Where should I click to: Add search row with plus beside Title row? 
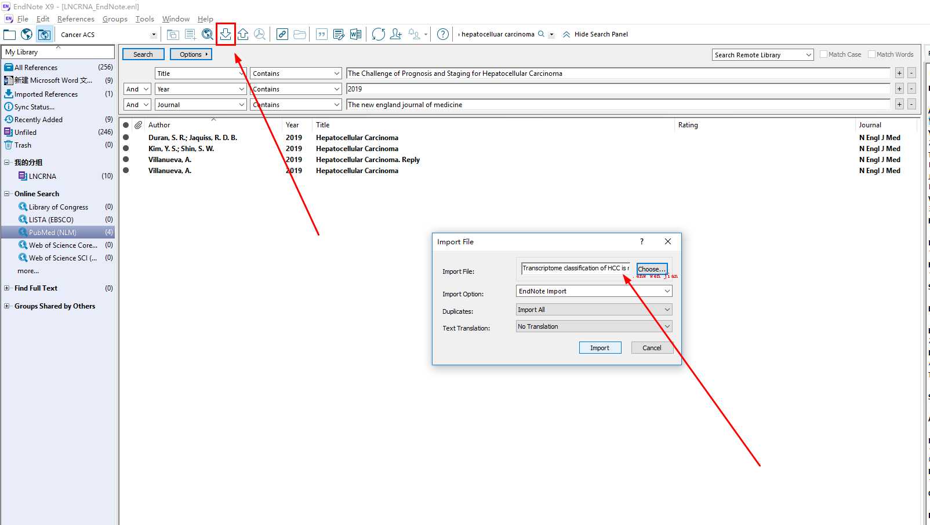899,73
